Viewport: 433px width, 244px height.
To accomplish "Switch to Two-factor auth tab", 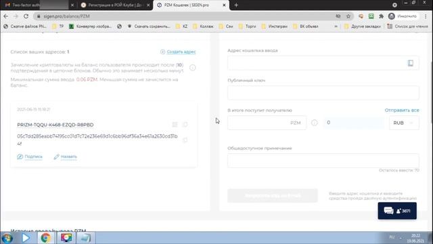I will [39, 5].
